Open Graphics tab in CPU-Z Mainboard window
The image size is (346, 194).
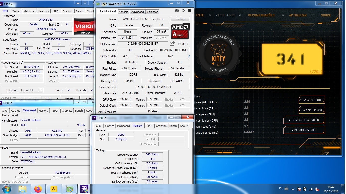pyautogui.click(x=67, y=111)
